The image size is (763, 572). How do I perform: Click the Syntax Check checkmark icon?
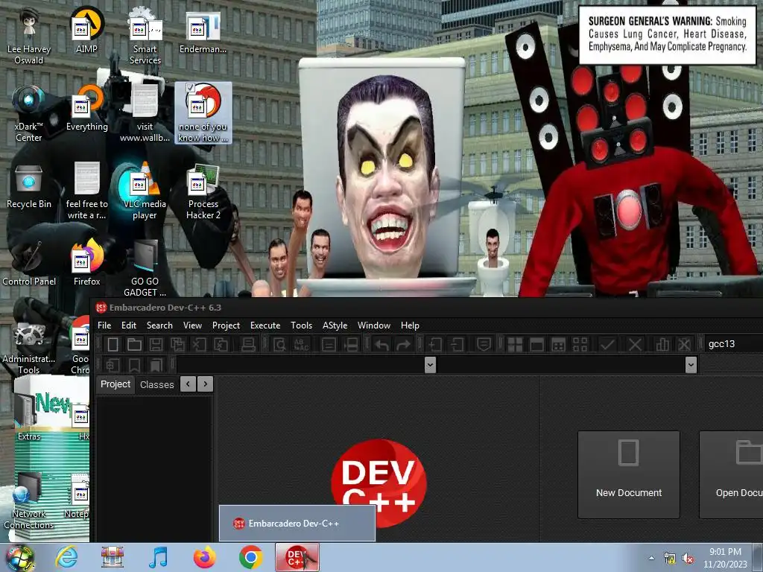(607, 344)
